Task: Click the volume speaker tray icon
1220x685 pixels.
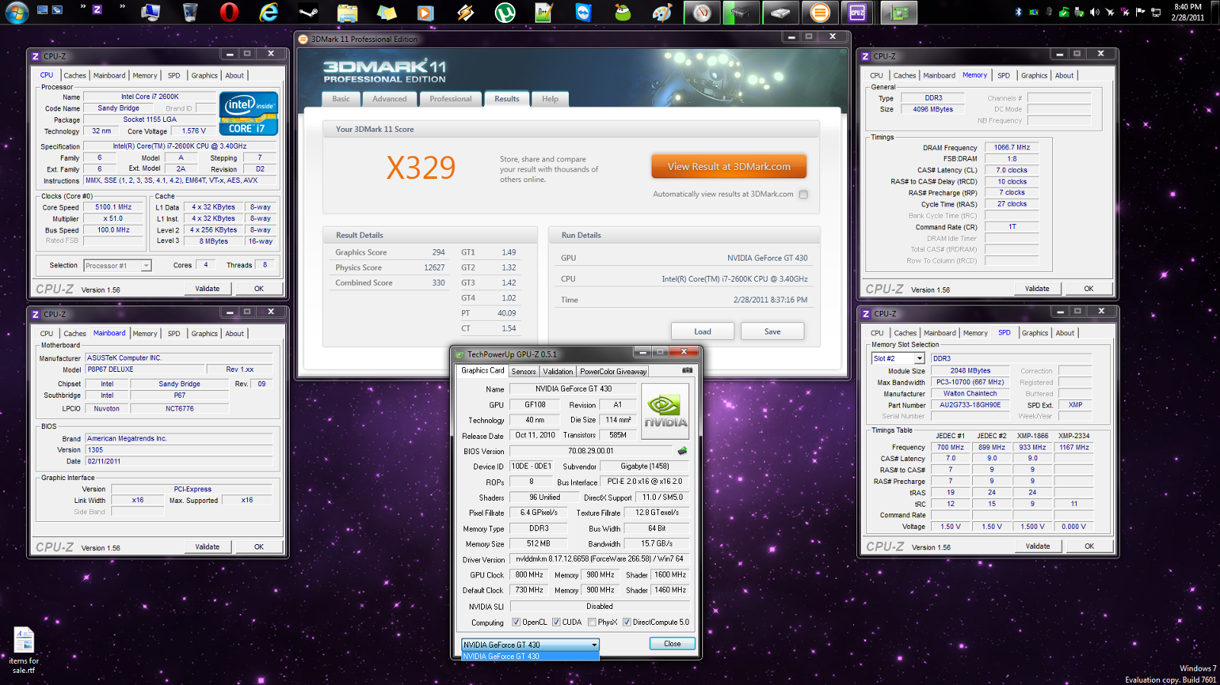Action: [x=1094, y=12]
